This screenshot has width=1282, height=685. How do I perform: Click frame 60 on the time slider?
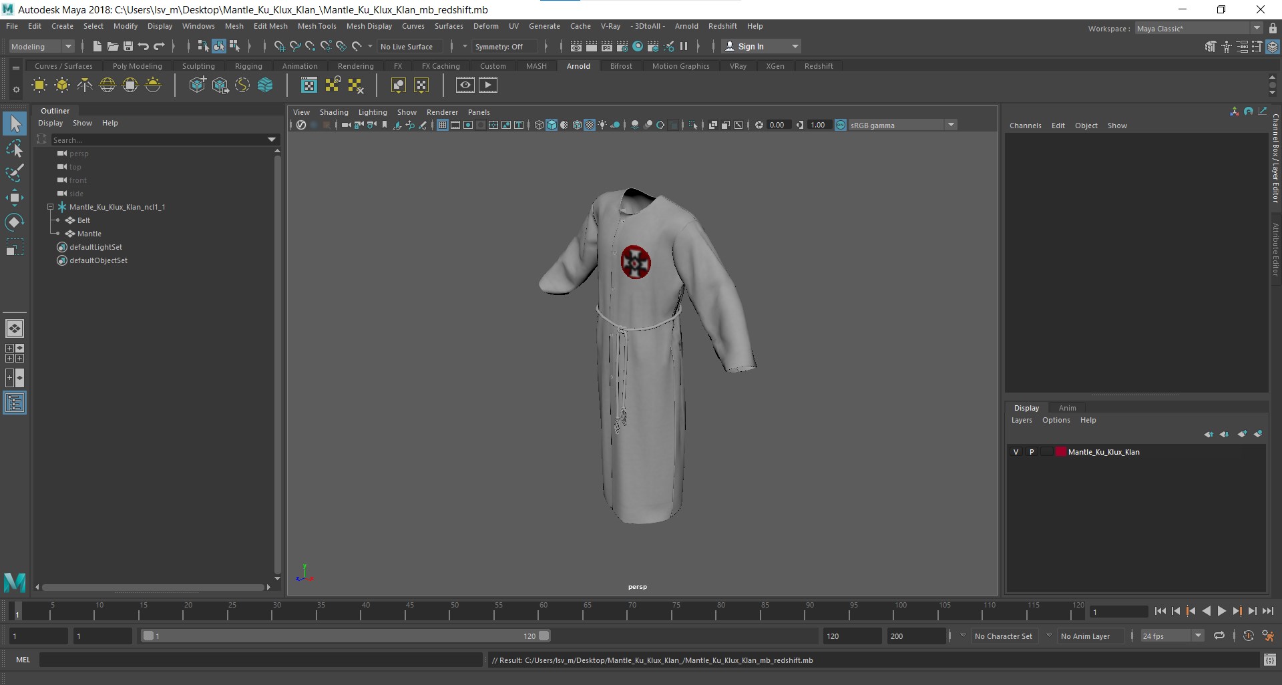[x=543, y=611]
